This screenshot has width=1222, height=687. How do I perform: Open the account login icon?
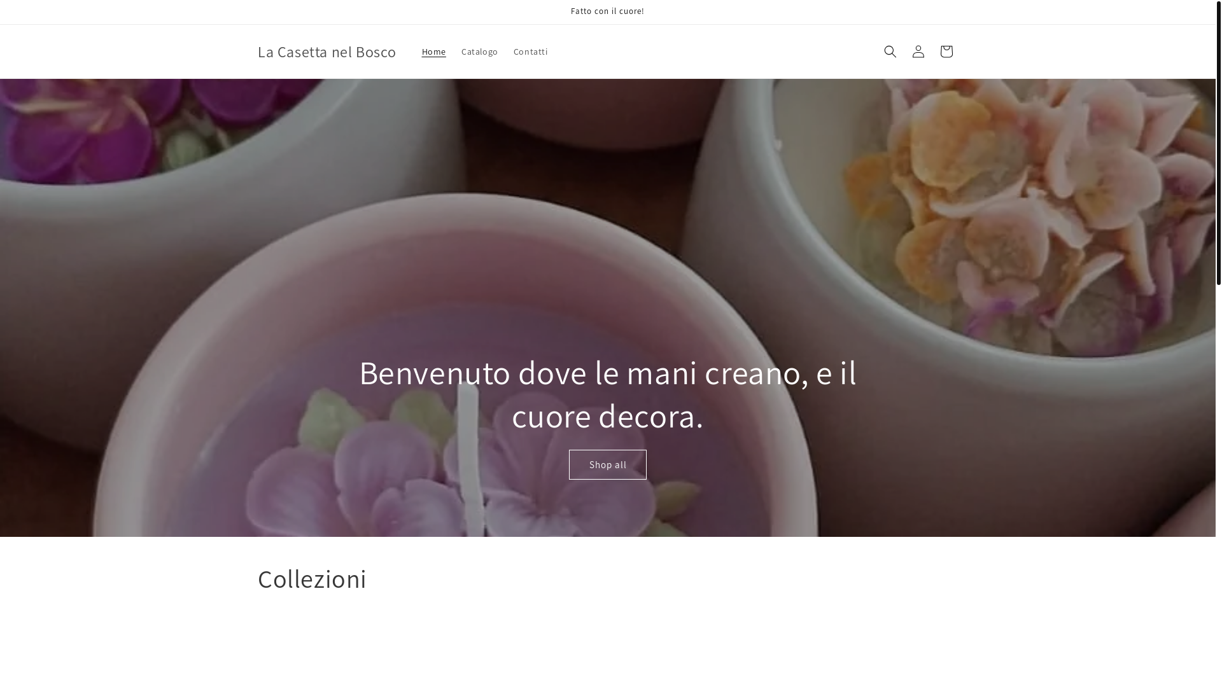pos(918,52)
